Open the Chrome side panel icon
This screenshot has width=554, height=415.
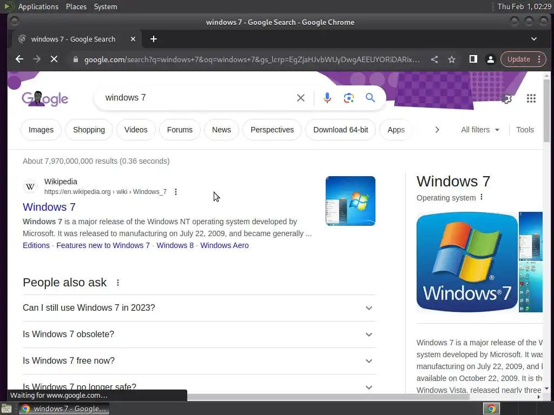473,59
